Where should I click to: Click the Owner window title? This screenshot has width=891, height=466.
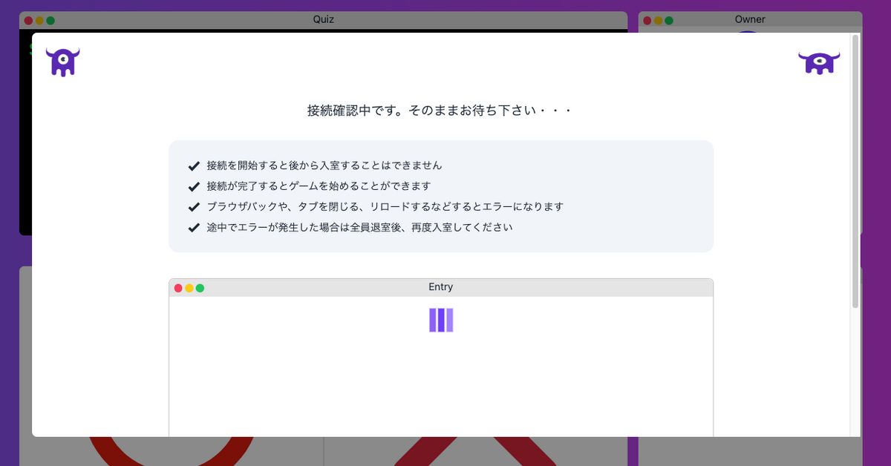[x=750, y=19]
